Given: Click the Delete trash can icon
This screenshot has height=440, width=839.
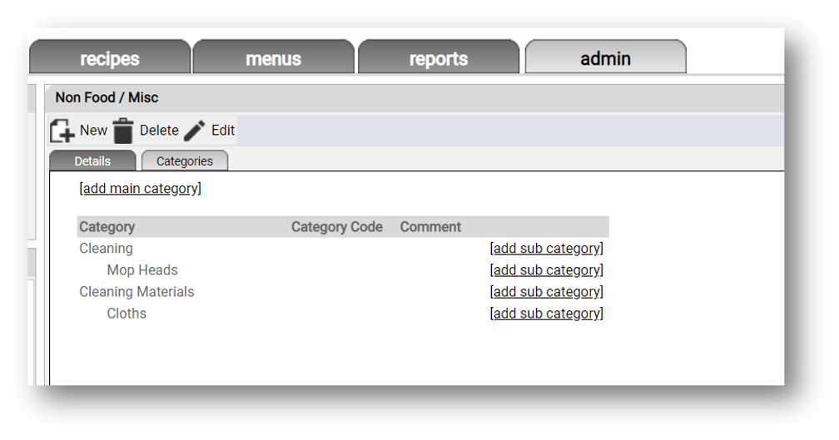Looking at the screenshot, I should tap(123, 131).
